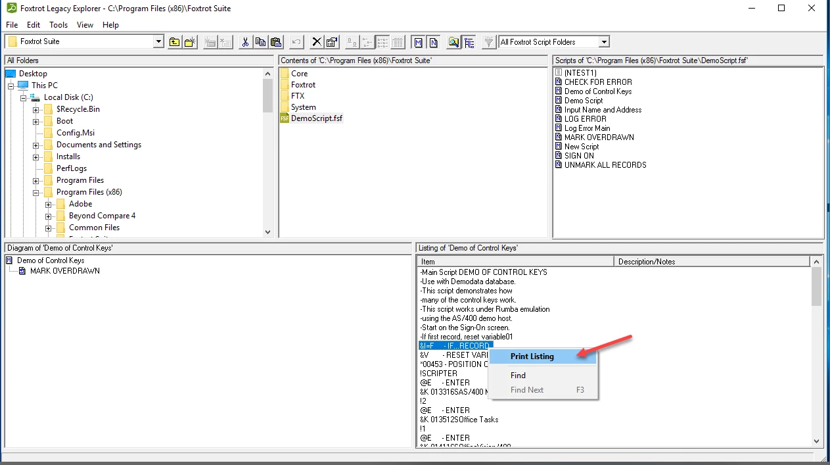Click the greyed delete-script toolbar icon
This screenshot has width=830, height=465.
225,42
